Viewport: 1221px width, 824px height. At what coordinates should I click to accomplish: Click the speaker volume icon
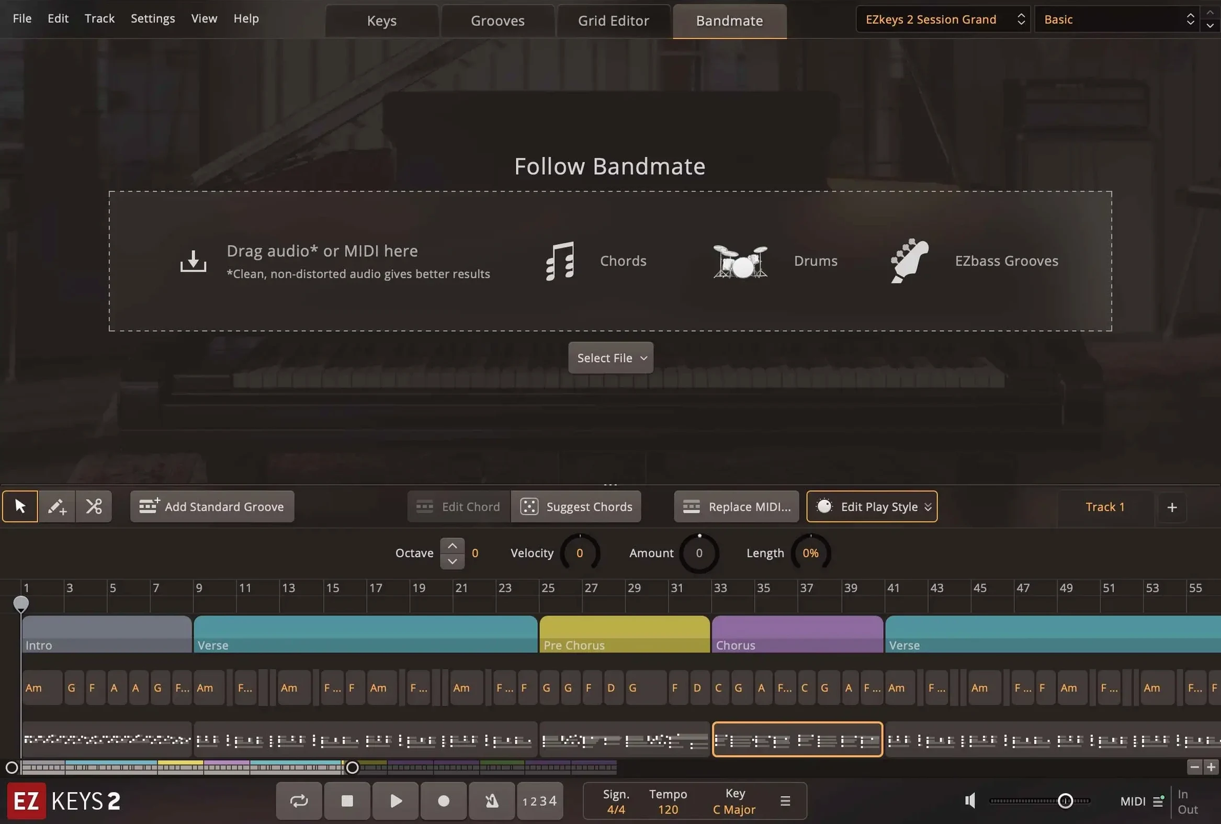pyautogui.click(x=970, y=801)
